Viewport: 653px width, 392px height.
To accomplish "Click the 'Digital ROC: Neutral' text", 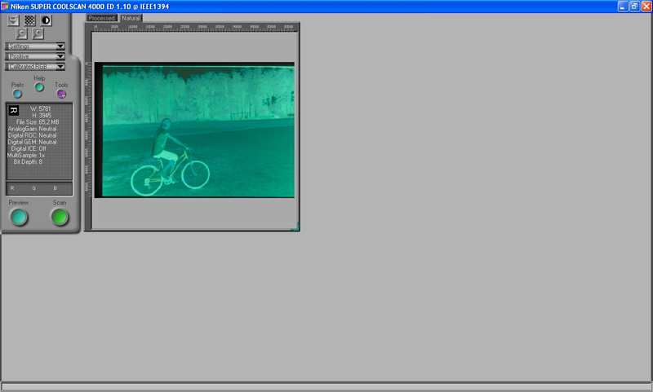I will (x=32, y=135).
